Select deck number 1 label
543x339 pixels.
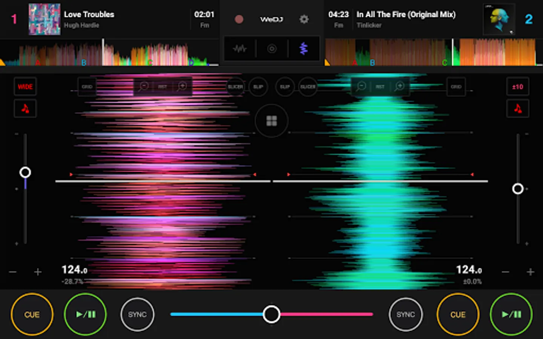14,19
